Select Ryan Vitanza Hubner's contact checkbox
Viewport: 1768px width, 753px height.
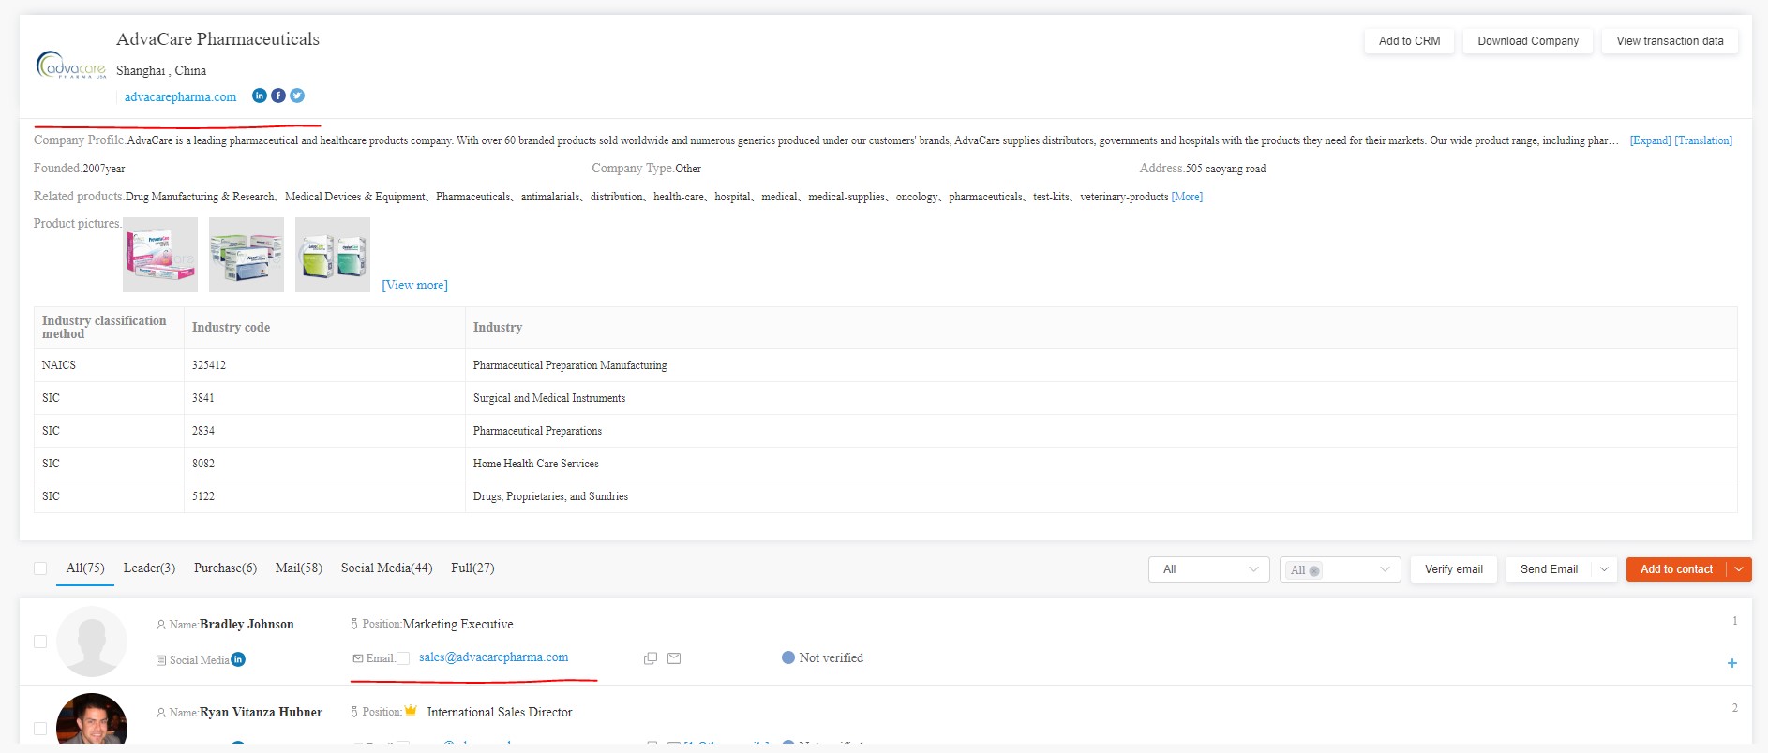[x=40, y=729]
